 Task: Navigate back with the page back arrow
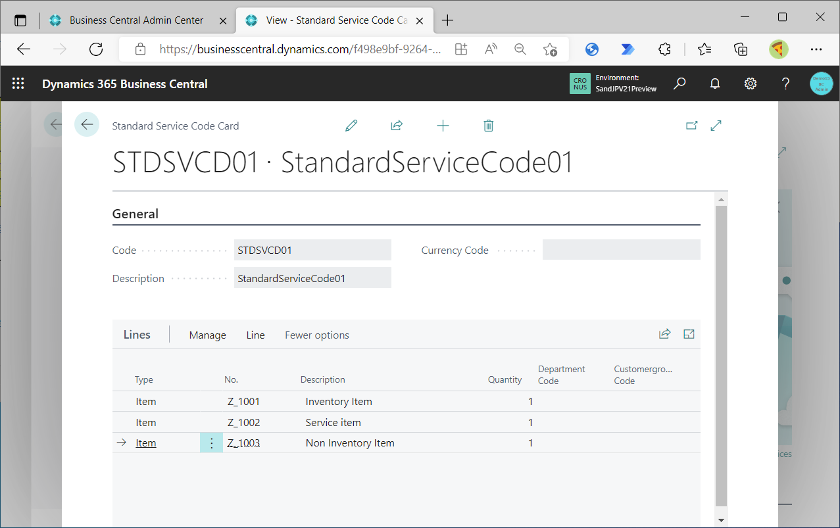click(x=87, y=124)
